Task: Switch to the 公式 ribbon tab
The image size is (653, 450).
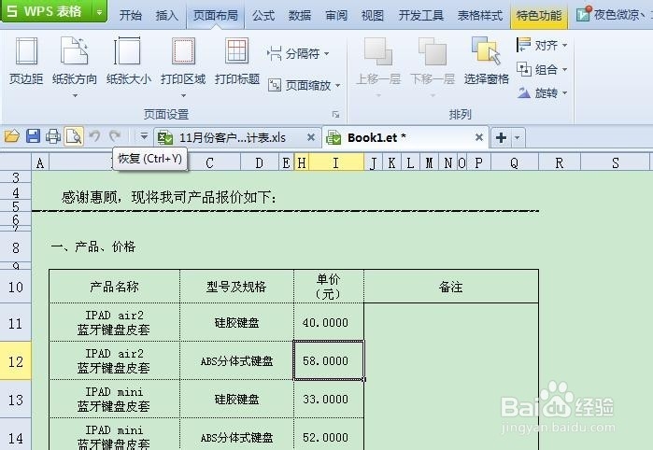Action: [263, 15]
